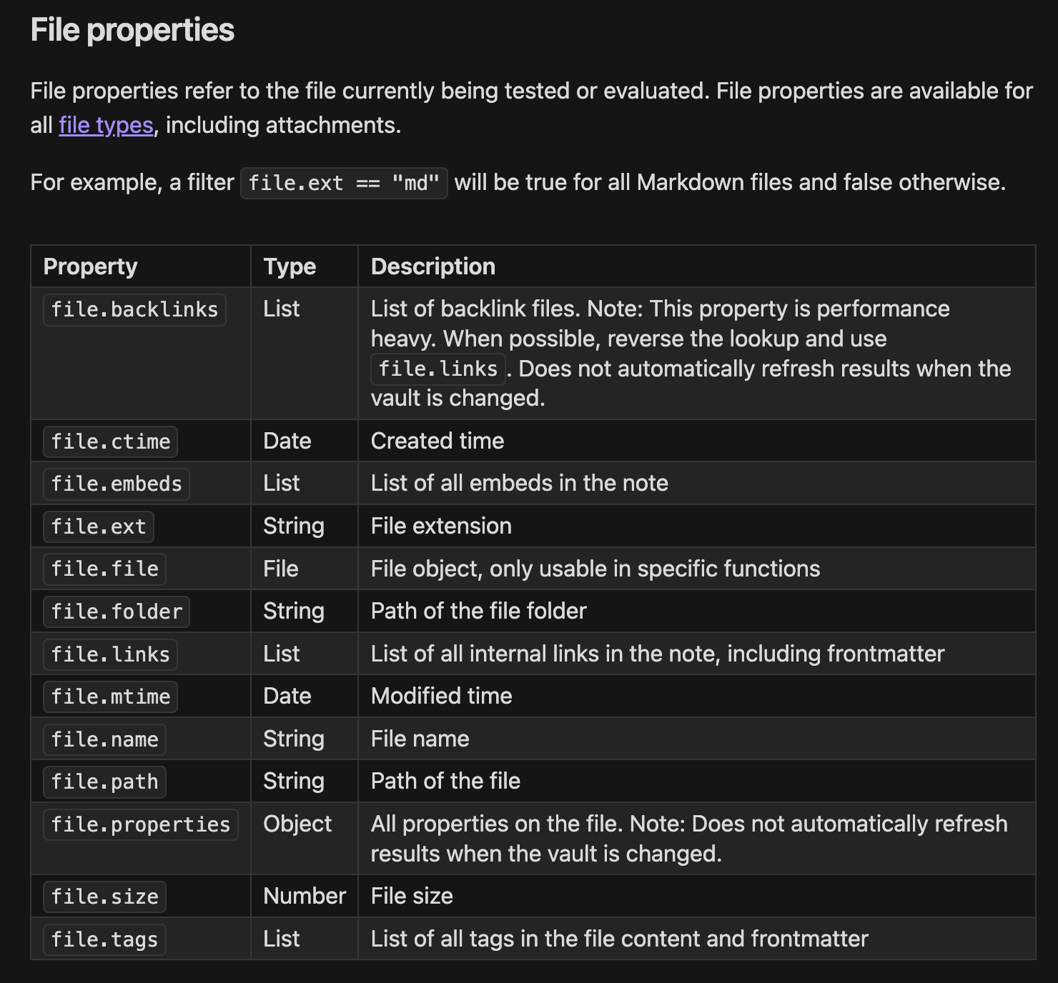Click the file.name property code tag
Viewport: 1058px width, 983px height.
pyautogui.click(x=105, y=739)
